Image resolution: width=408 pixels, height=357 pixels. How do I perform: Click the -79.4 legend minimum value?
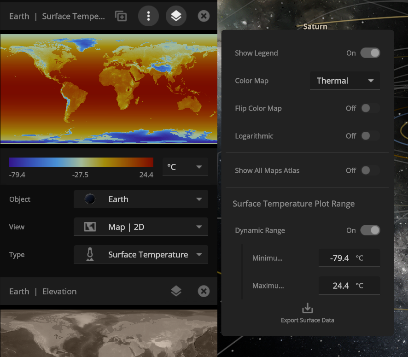pos(17,175)
